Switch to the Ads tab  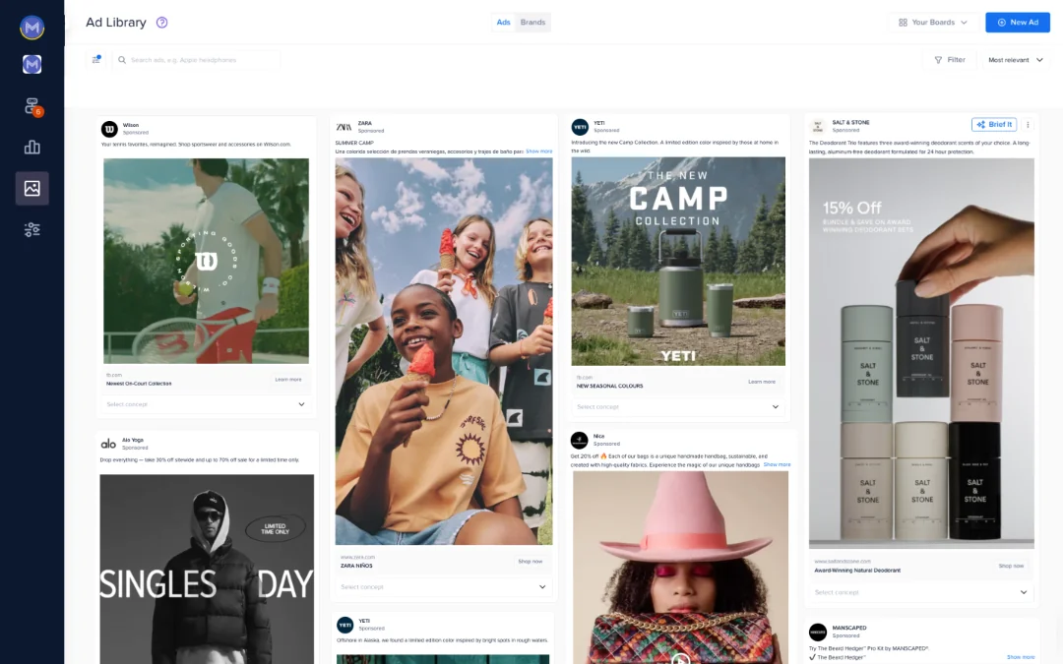(503, 23)
